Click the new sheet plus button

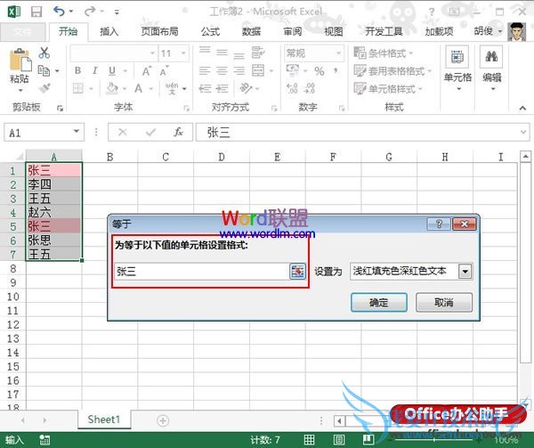click(x=163, y=420)
